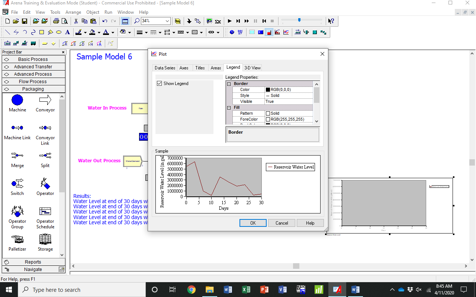
Task: Click the Variable animation icon
Action: [x=260, y=32]
